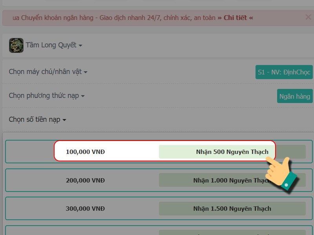Click the dropdown arrow beside Tâm Long Quyết

[x=81, y=45]
